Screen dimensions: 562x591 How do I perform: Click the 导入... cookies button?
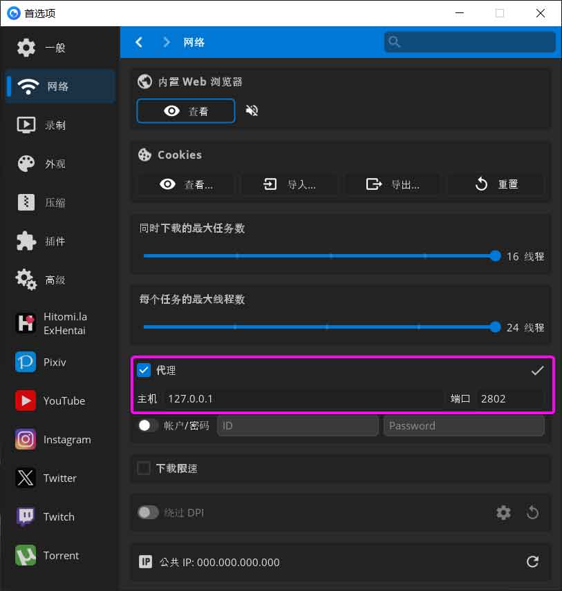[290, 184]
